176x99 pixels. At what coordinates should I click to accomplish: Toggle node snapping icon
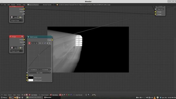86,95
